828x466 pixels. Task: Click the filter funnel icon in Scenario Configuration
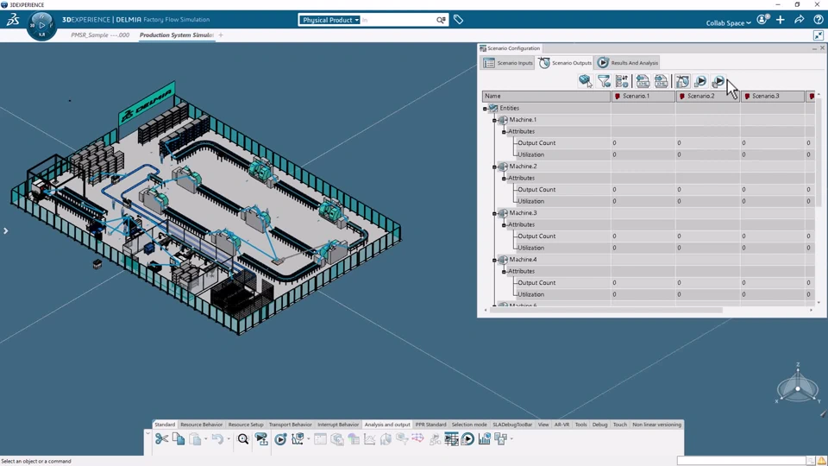604,81
